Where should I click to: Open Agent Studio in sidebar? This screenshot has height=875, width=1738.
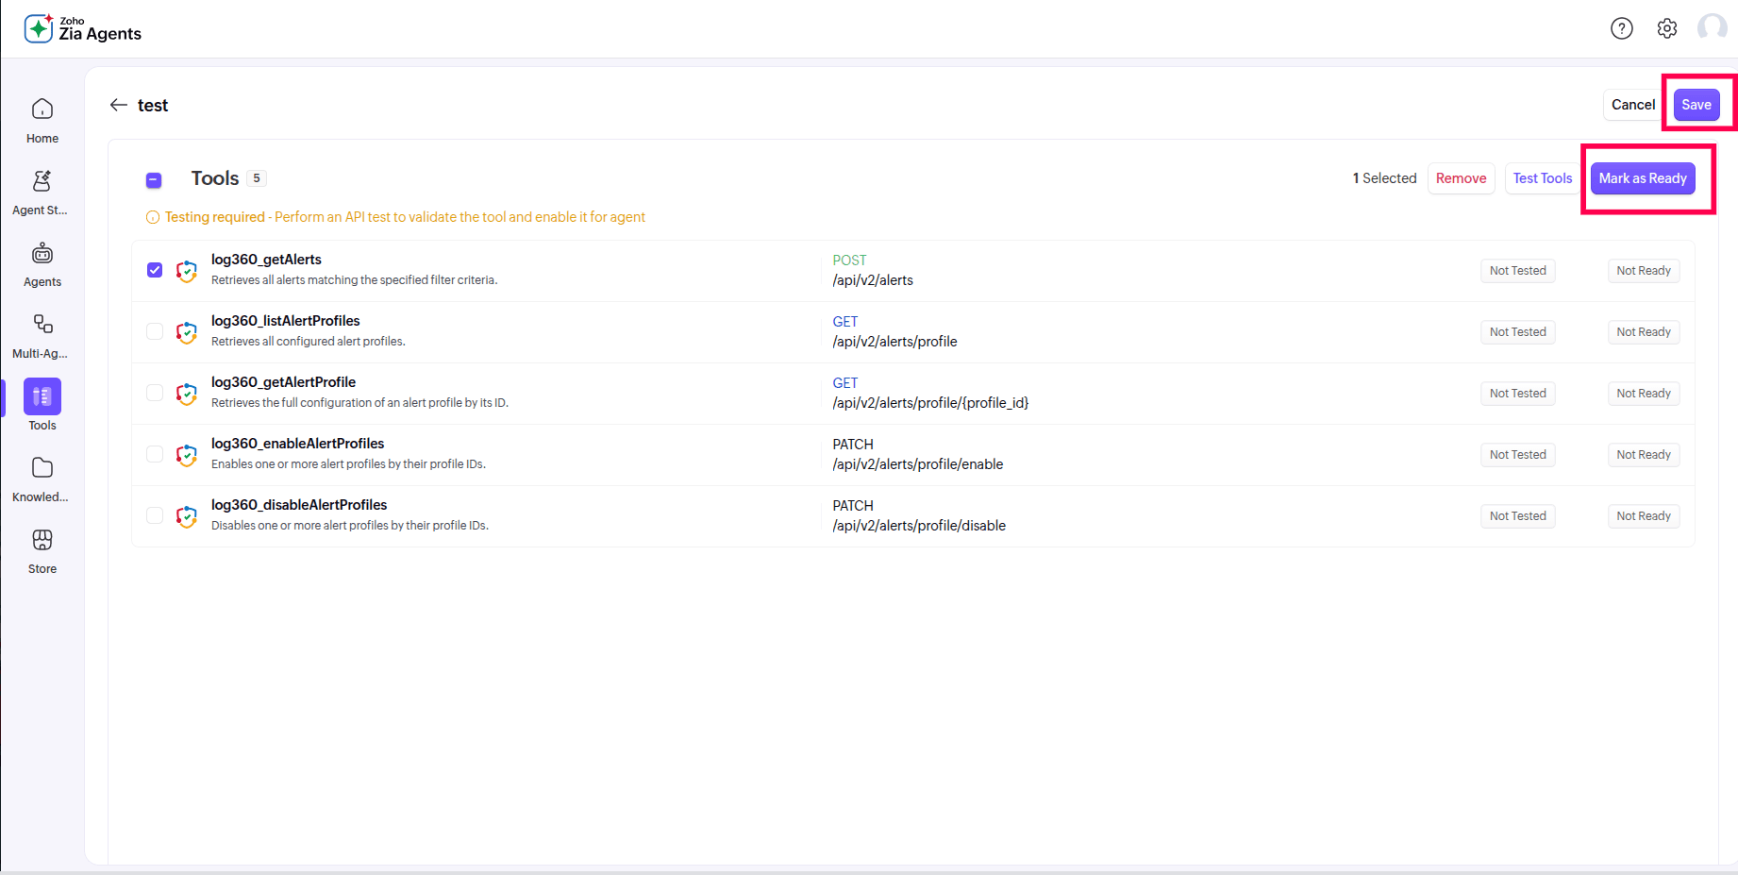[x=42, y=194]
